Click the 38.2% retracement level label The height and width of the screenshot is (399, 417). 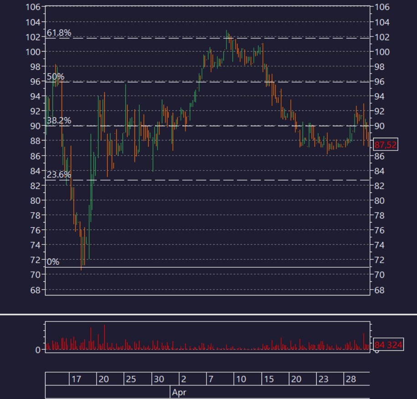pyautogui.click(x=59, y=120)
